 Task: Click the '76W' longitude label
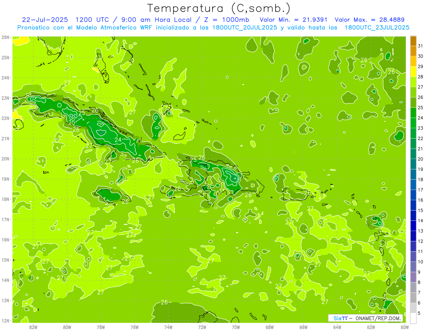click(135, 327)
